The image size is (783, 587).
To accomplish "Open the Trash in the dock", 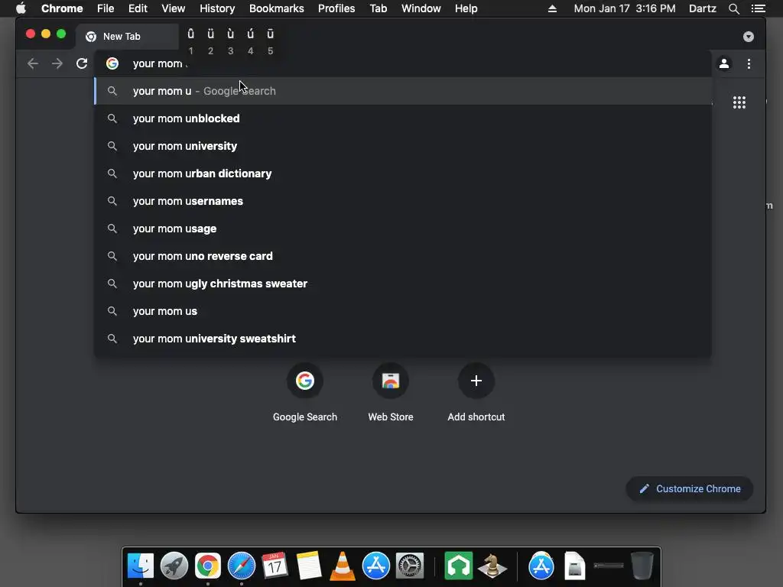I will [642, 566].
